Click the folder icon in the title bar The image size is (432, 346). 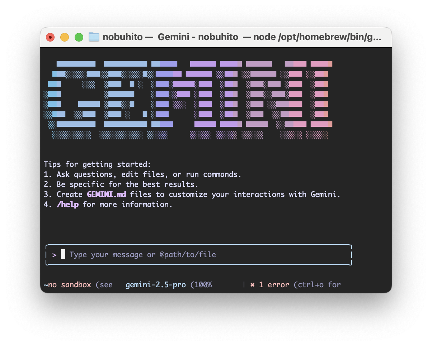pyautogui.click(x=93, y=37)
